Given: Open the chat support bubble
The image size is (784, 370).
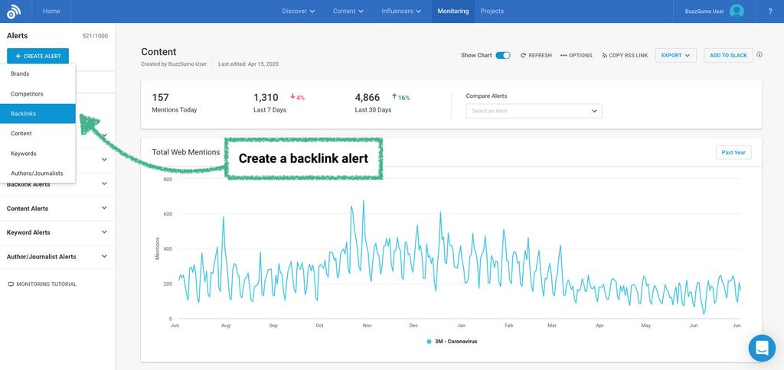Looking at the screenshot, I should (x=762, y=348).
